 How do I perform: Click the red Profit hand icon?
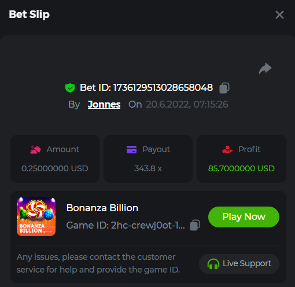tap(227, 149)
